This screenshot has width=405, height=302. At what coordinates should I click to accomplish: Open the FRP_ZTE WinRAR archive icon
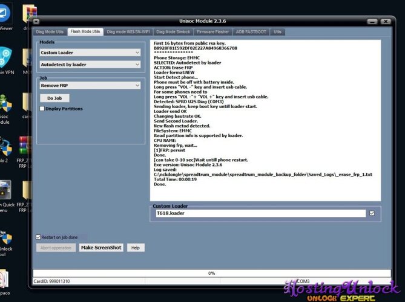click(x=25, y=146)
